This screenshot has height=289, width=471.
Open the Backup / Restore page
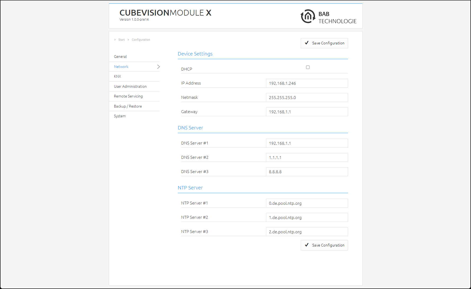[128, 106]
